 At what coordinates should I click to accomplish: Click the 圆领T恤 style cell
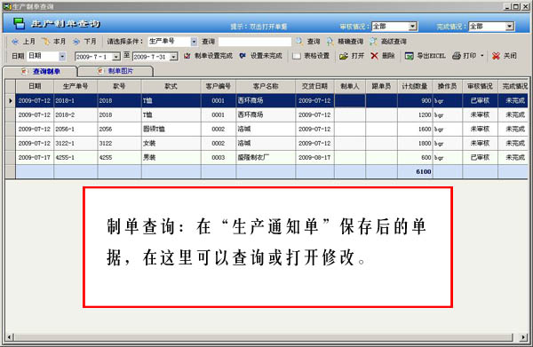(171, 129)
